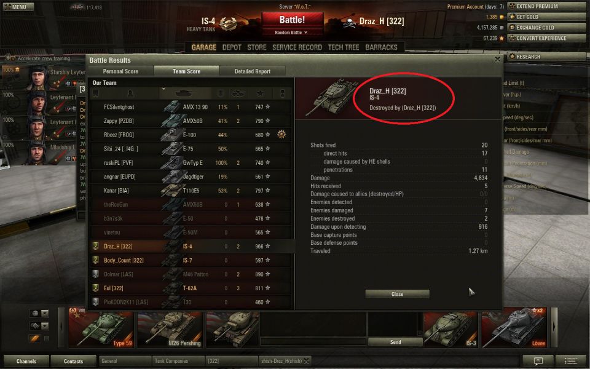590x369 pixels.
Task: Toggle the checkbox beside the orange stripe filter
Action: 47,338
